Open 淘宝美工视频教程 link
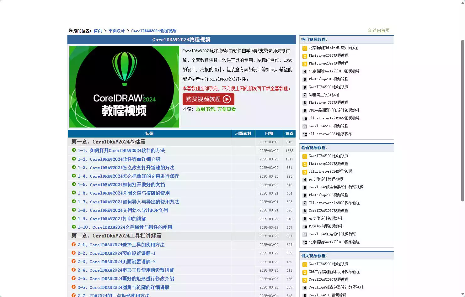The height and width of the screenshot is (297, 465). [324, 95]
